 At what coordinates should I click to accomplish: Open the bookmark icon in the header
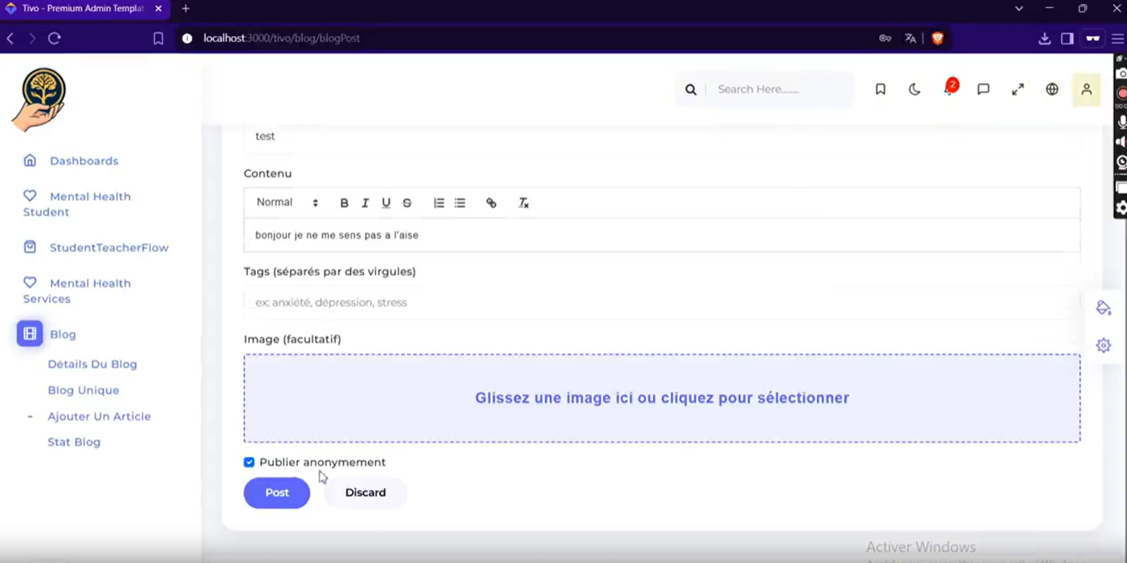pos(880,89)
